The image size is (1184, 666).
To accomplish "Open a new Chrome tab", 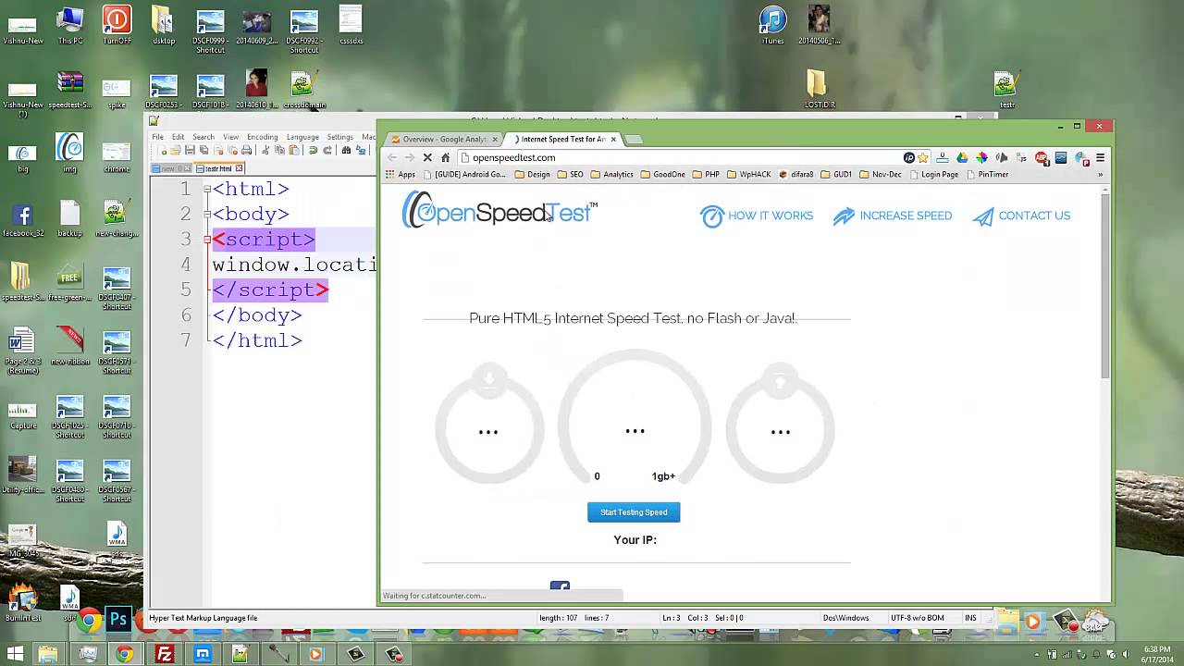I will click(634, 140).
